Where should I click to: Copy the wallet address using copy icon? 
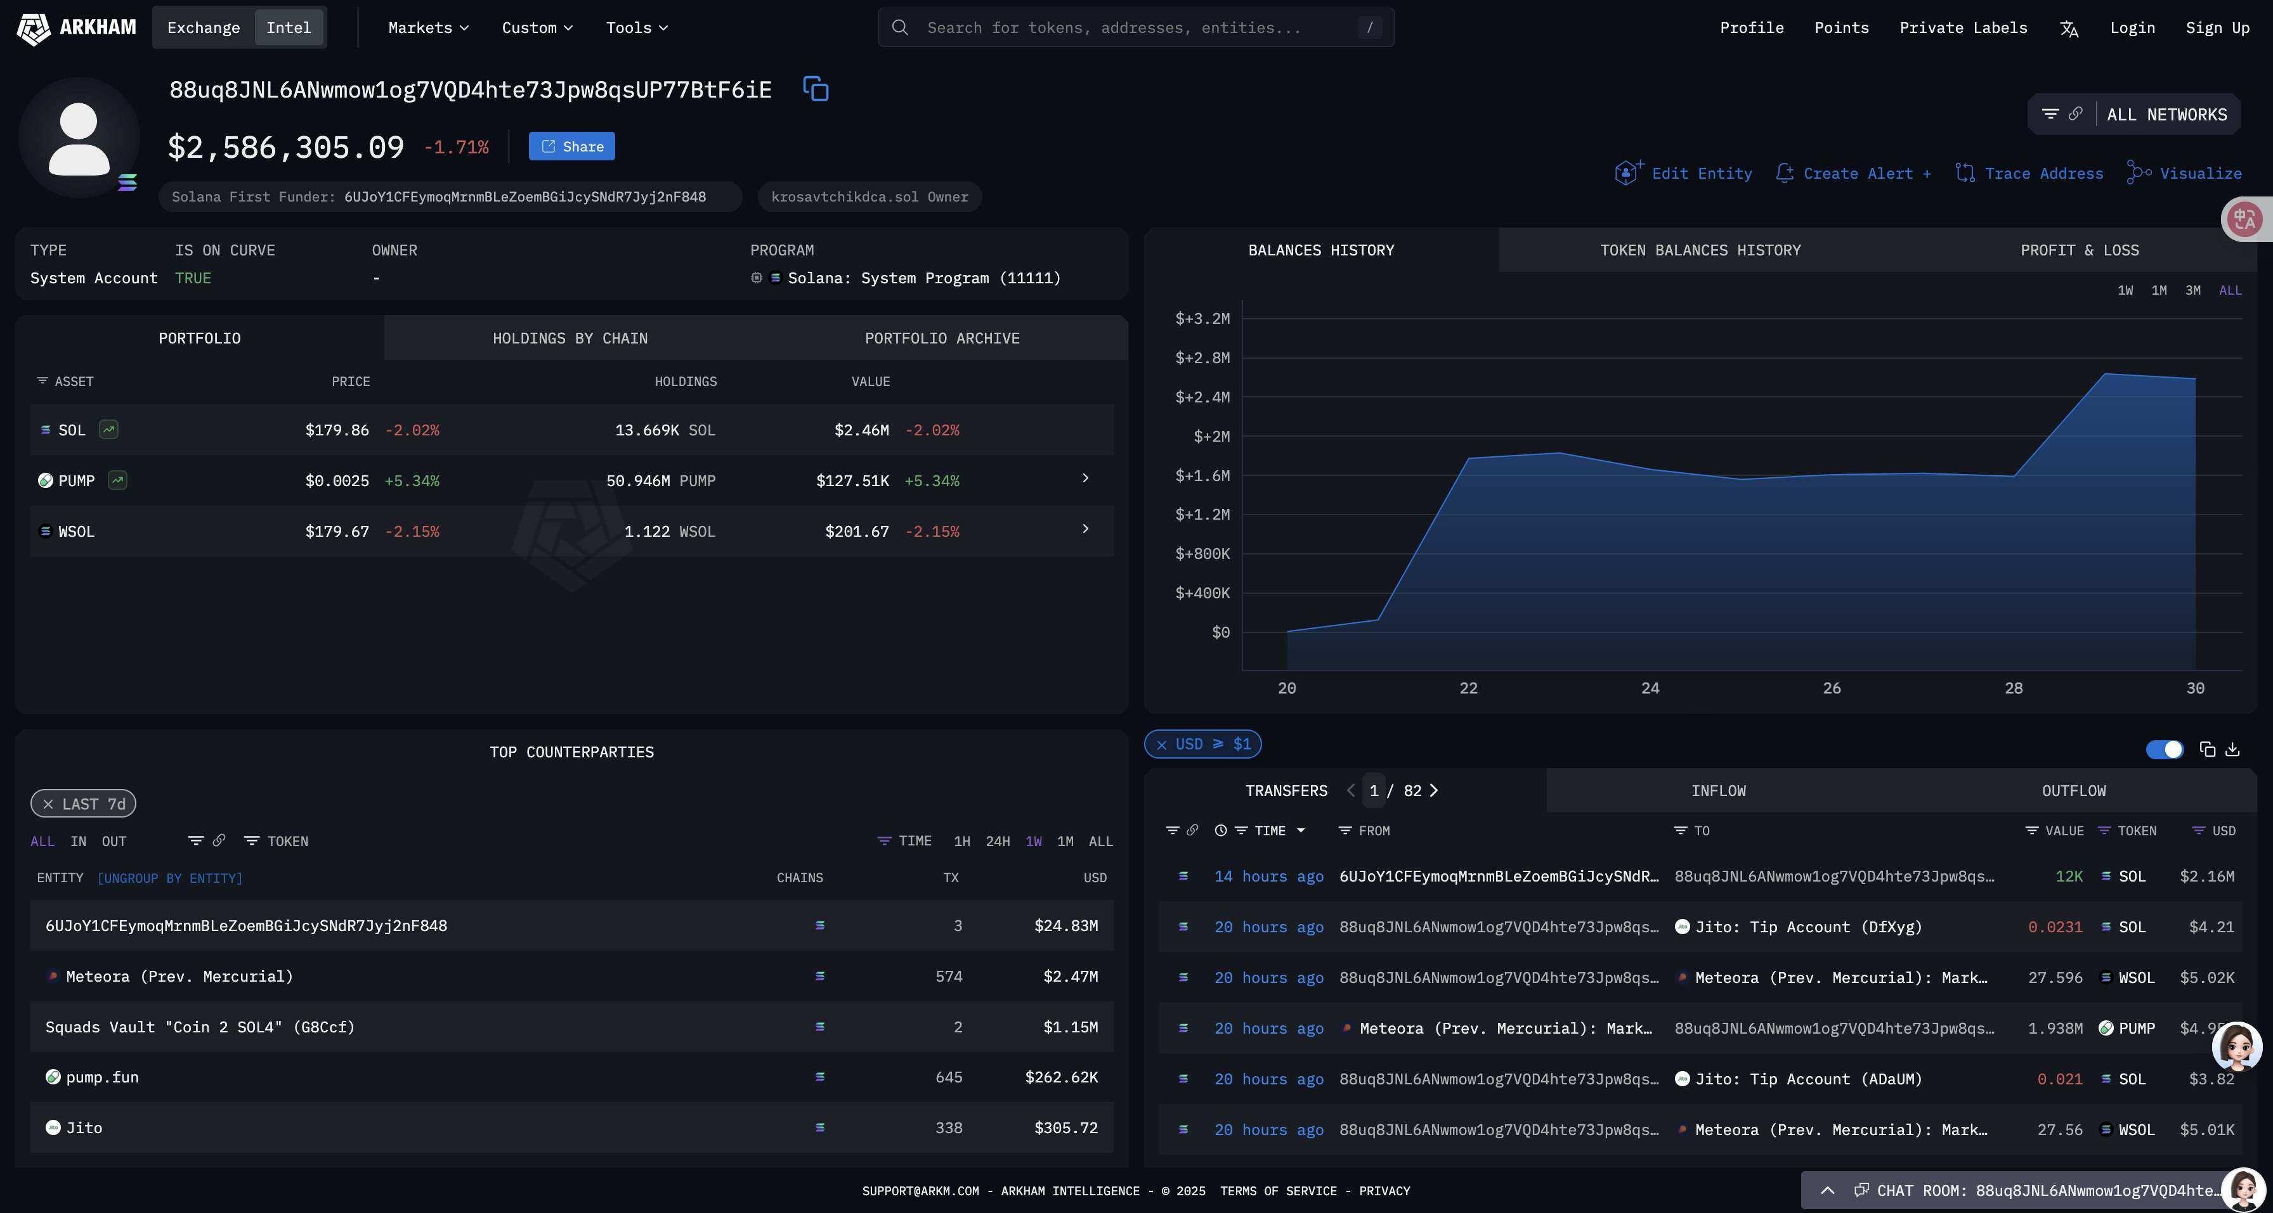816,89
